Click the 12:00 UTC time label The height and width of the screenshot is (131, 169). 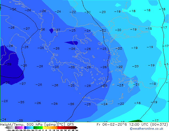139,125
